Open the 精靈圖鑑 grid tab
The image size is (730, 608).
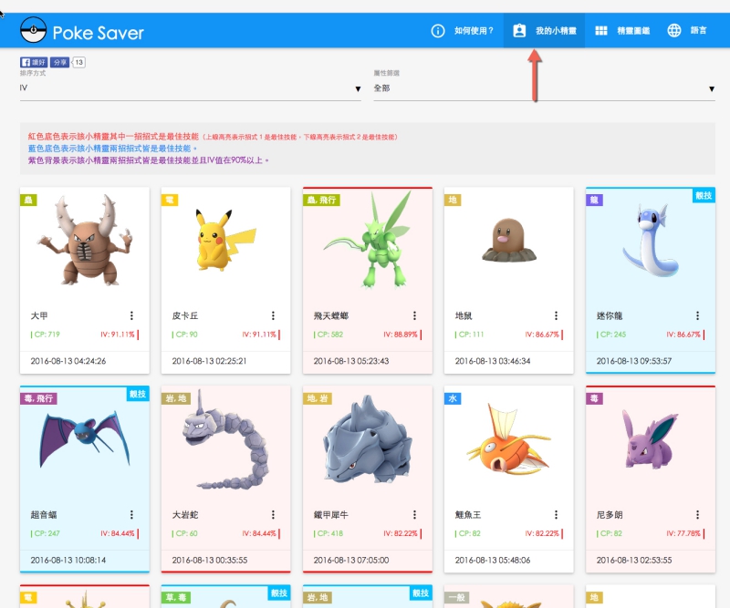tap(622, 31)
